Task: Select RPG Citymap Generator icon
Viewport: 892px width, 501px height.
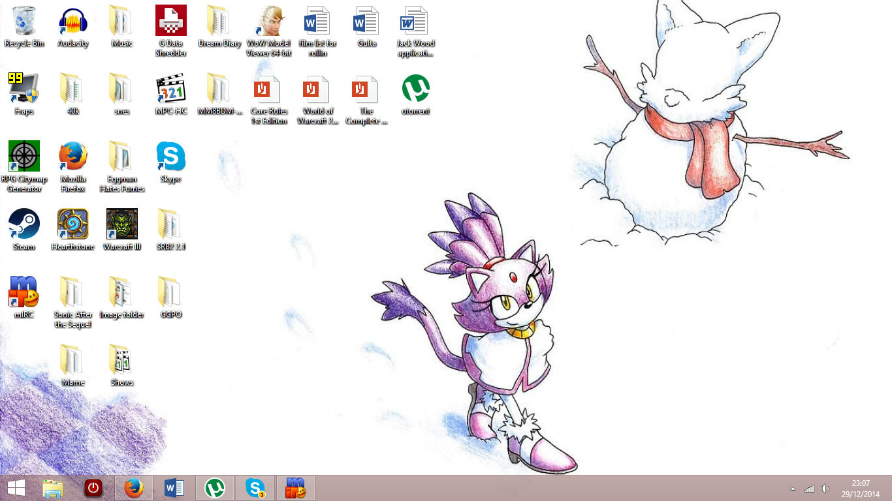Action: pyautogui.click(x=24, y=167)
